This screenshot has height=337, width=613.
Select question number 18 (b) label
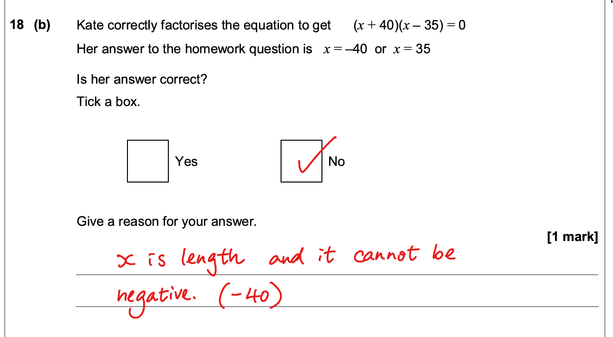point(30,25)
